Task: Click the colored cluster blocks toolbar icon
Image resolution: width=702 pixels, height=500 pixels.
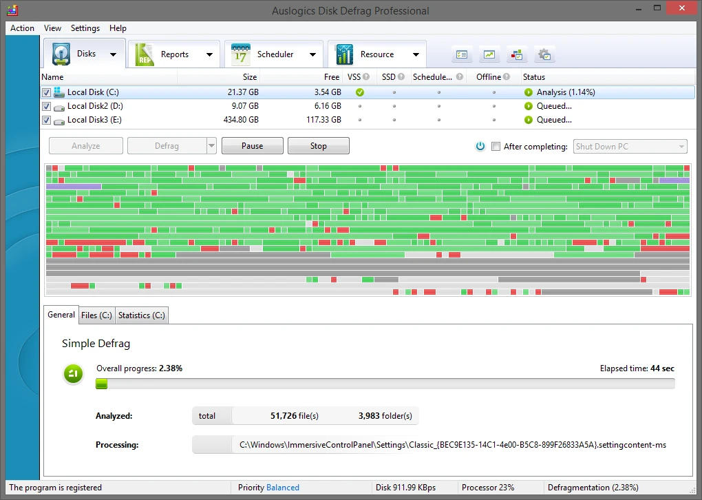Action: tap(516, 54)
